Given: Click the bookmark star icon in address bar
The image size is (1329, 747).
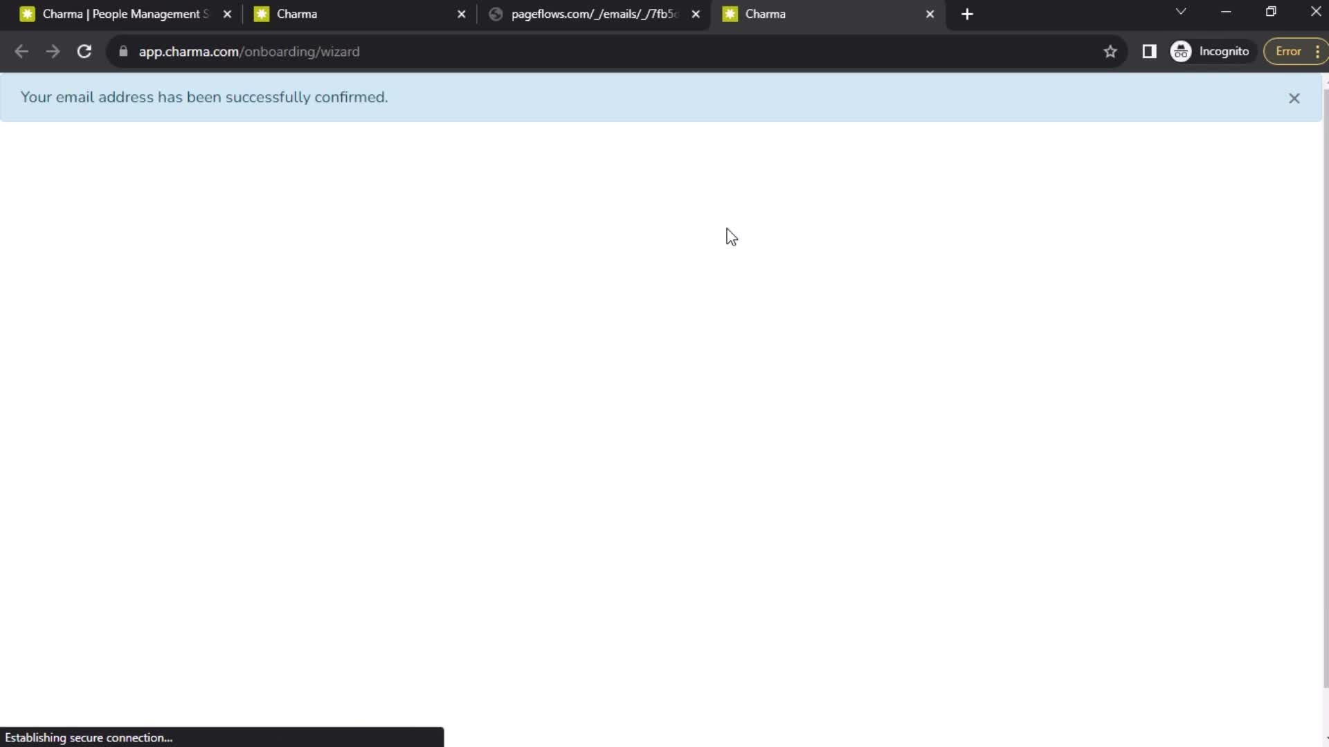Looking at the screenshot, I should pyautogui.click(x=1111, y=52).
